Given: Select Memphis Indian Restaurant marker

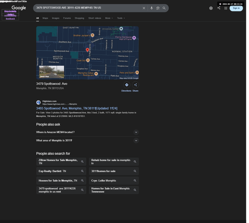Looking at the screenshot, I should click(96, 74).
